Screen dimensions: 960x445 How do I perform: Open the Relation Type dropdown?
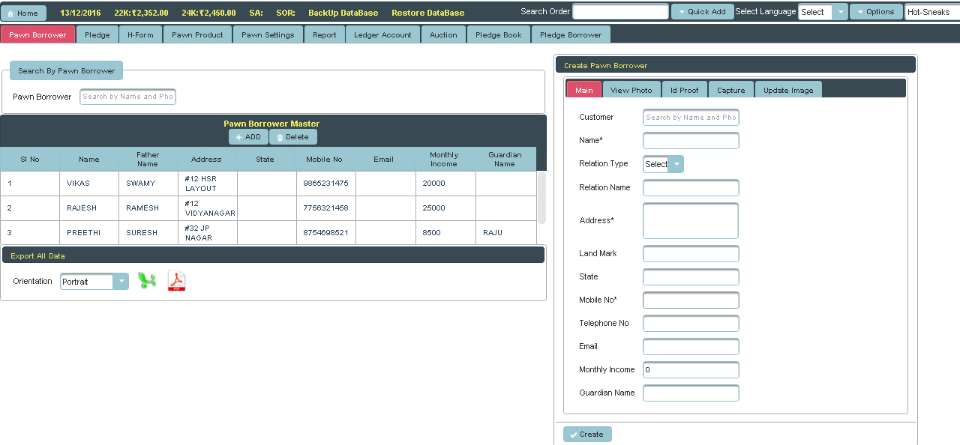tap(663, 164)
